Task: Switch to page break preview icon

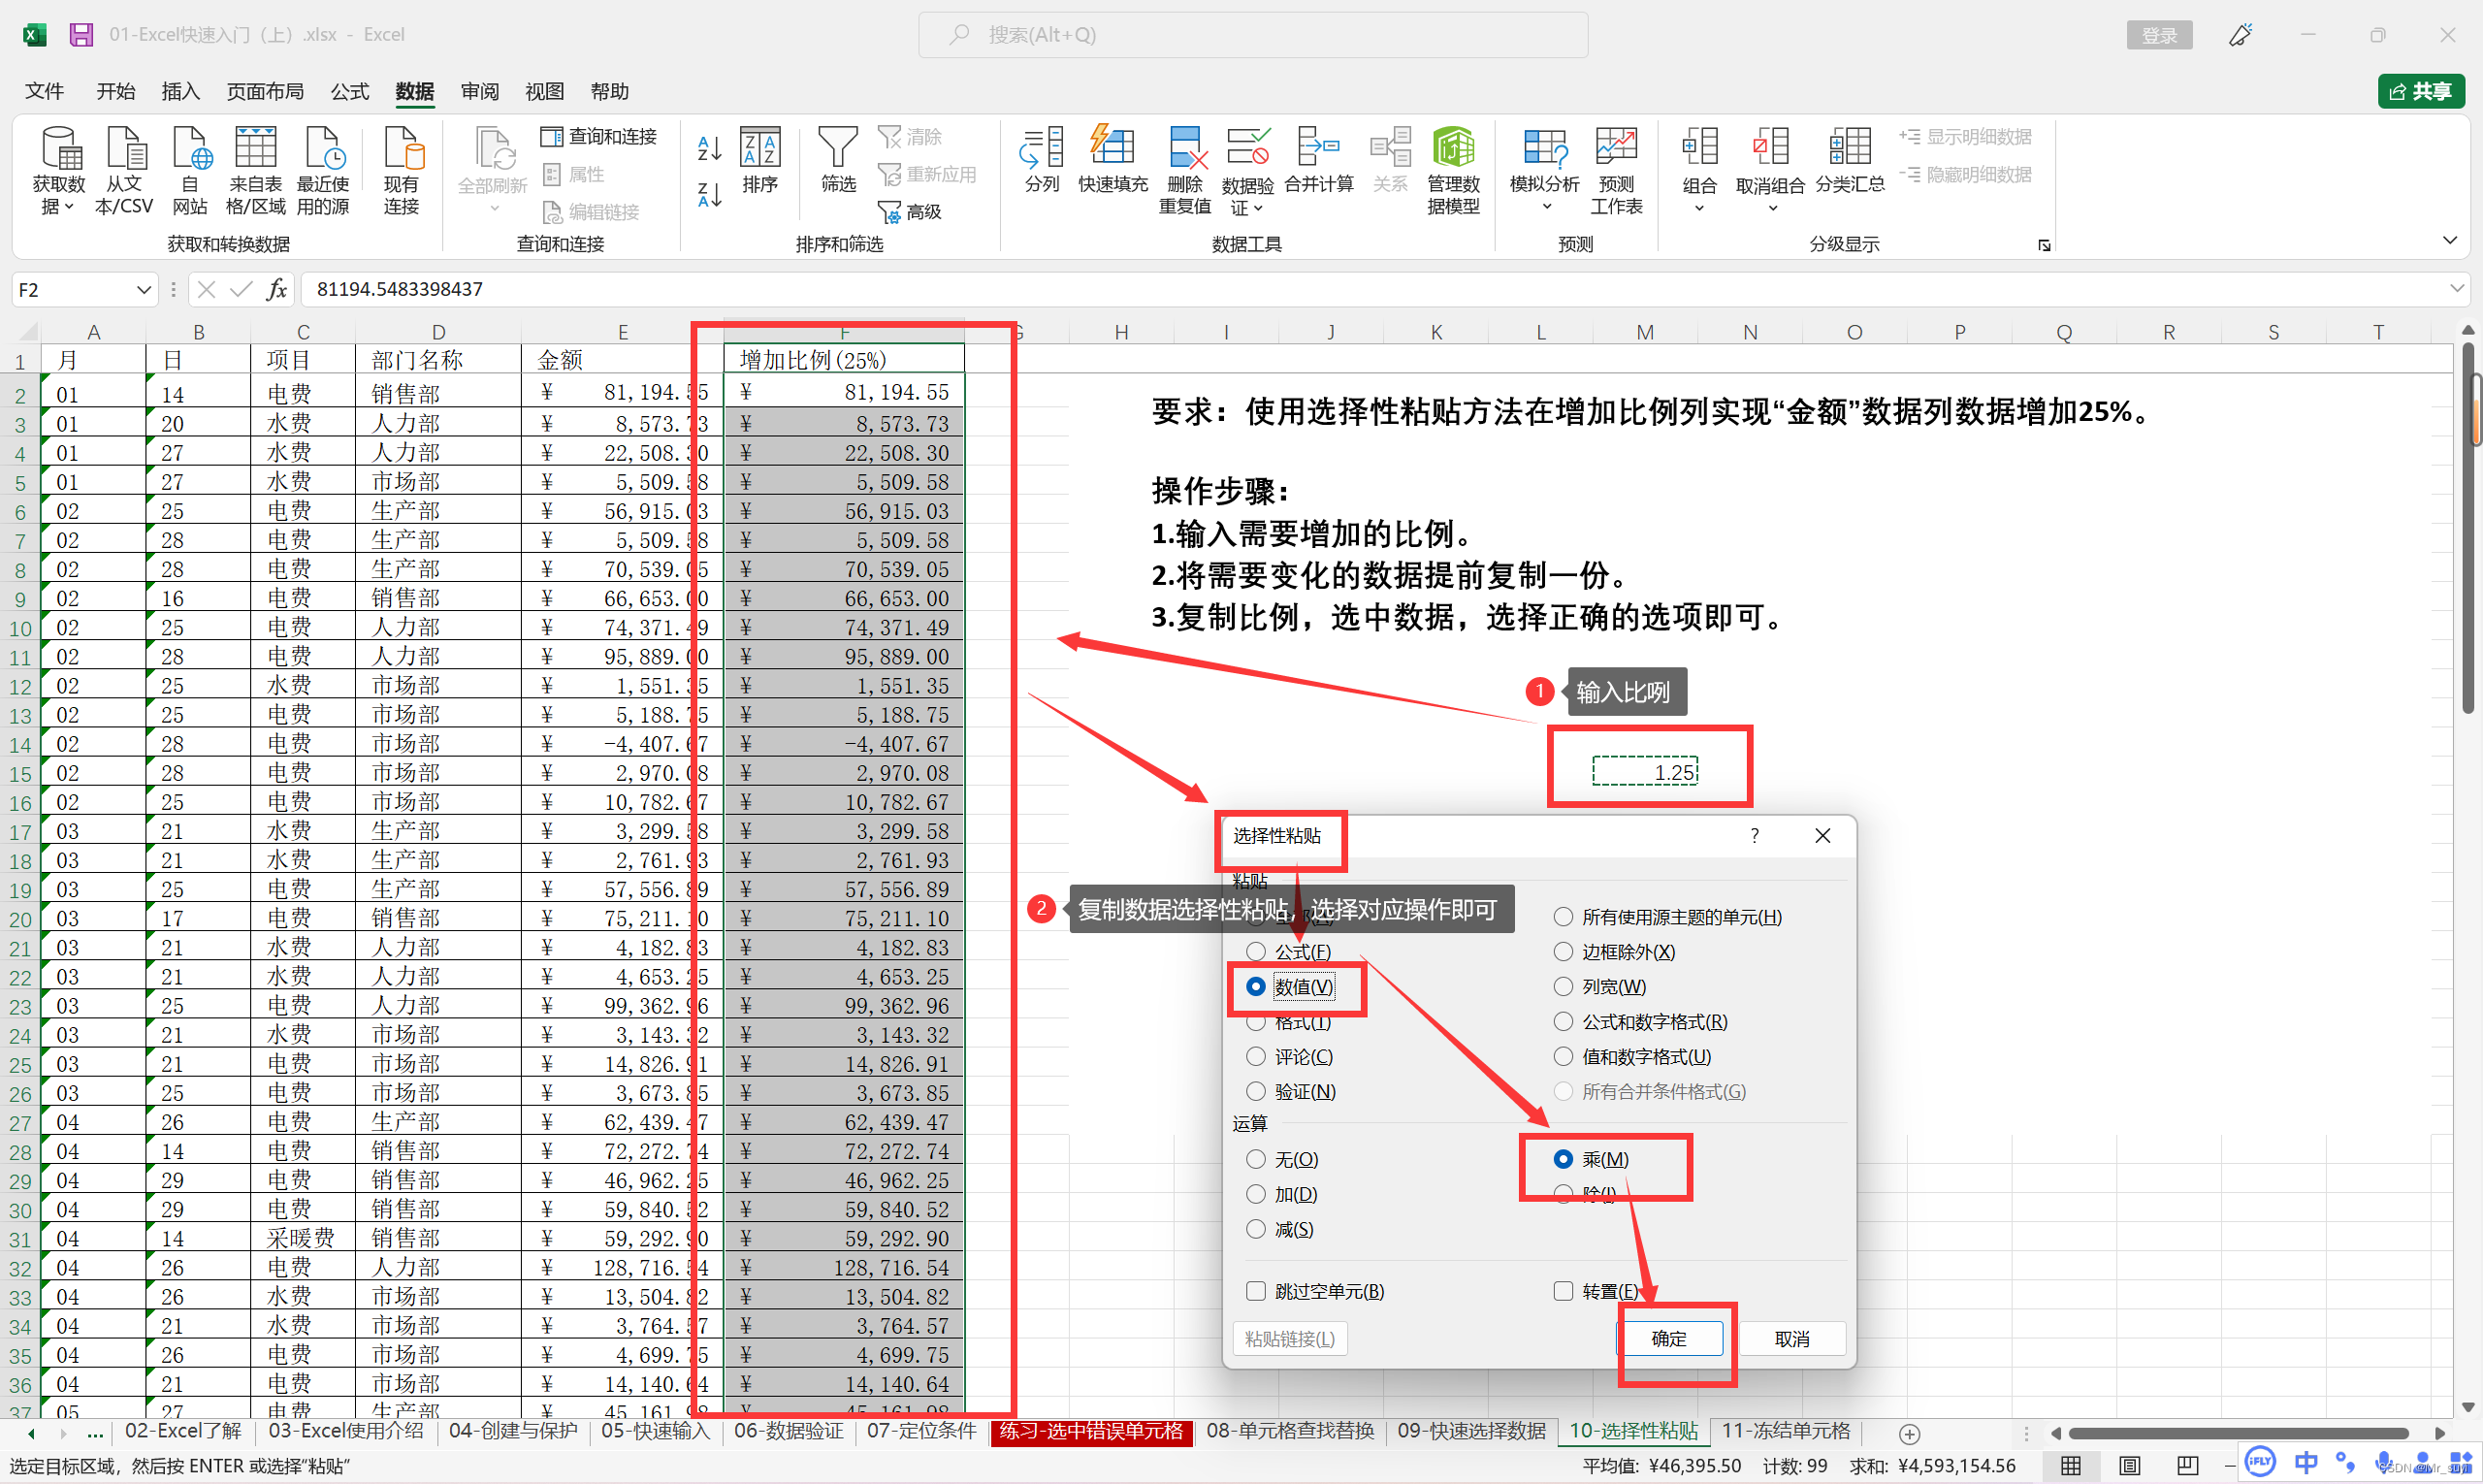Action: 2187,1465
